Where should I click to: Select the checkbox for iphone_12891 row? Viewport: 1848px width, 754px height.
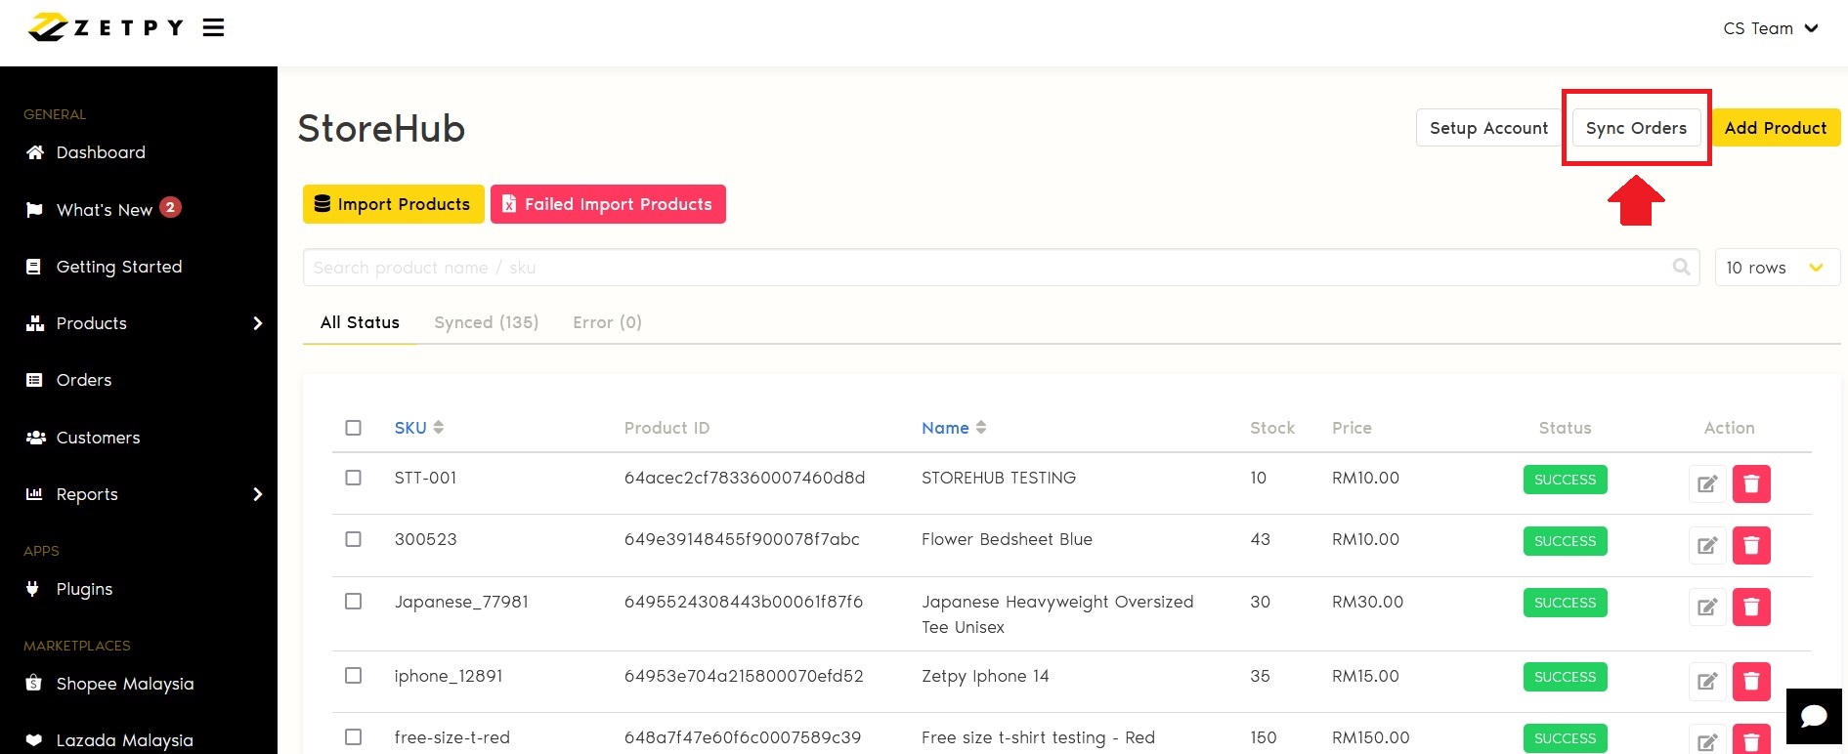(x=354, y=676)
